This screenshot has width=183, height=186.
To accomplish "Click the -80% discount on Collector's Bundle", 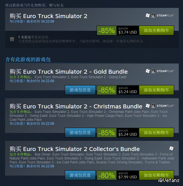I will (x=107, y=175).
